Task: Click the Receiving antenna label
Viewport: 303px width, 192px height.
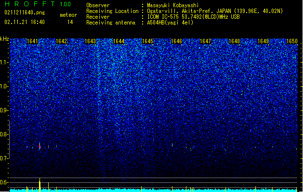Action: pyautogui.click(x=111, y=23)
